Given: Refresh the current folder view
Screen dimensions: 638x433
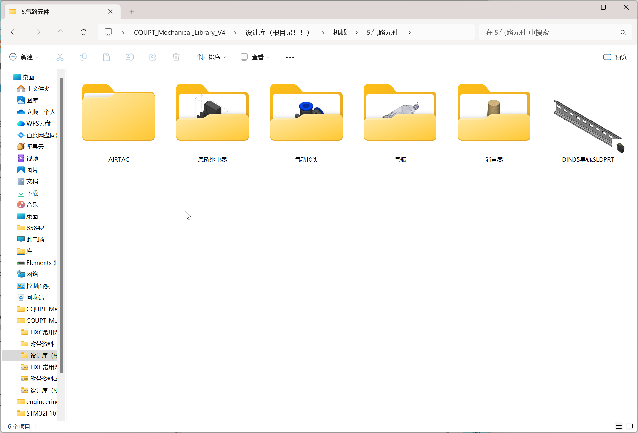Looking at the screenshot, I should [x=84, y=32].
